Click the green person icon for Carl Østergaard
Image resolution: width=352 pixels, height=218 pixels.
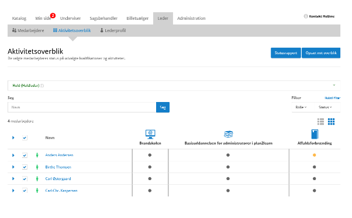tap(37, 178)
